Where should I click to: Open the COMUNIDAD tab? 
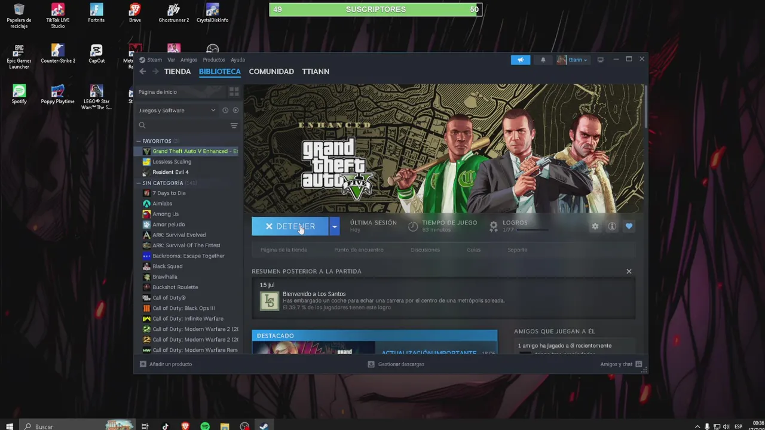271,72
